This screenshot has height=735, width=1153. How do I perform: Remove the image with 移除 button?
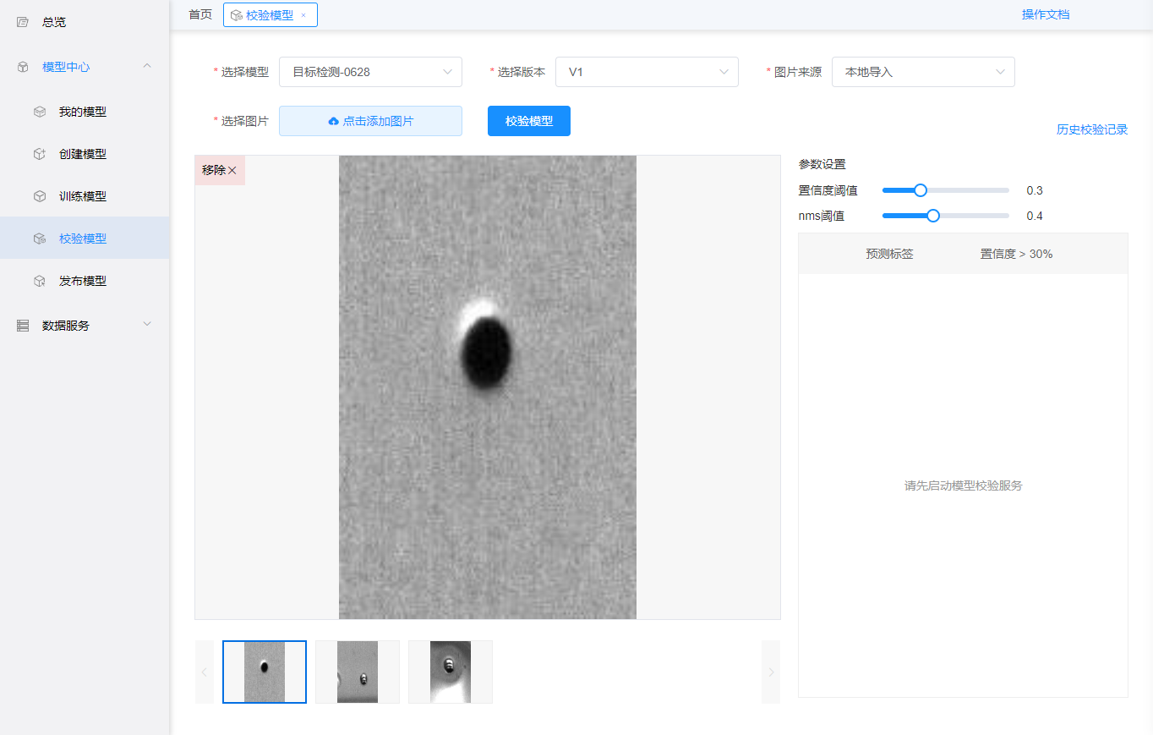point(220,170)
